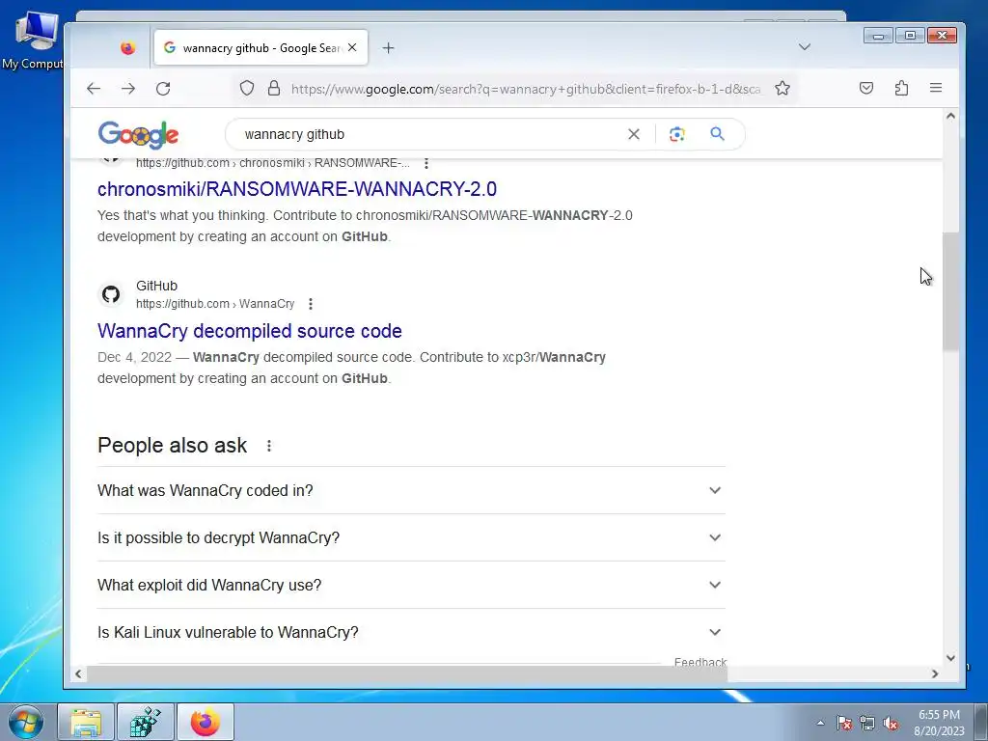Open chronosmiki/RANSOMWARE-WANNACRY-2.0 result
The width and height of the screenshot is (988, 741).
(x=297, y=189)
